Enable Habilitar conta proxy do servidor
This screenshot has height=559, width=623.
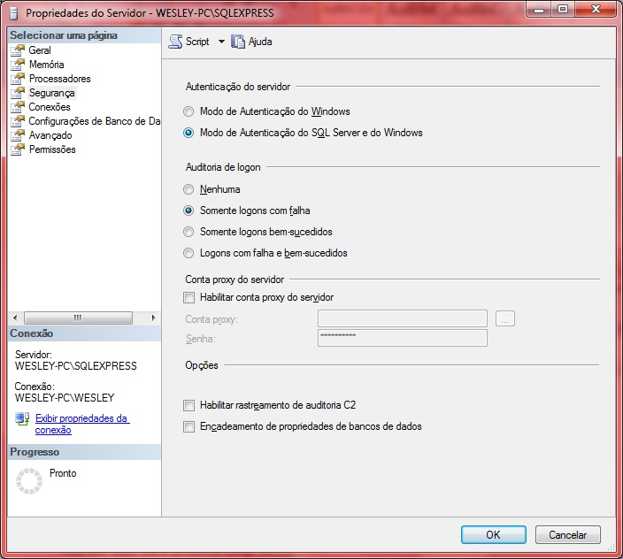[x=188, y=298]
